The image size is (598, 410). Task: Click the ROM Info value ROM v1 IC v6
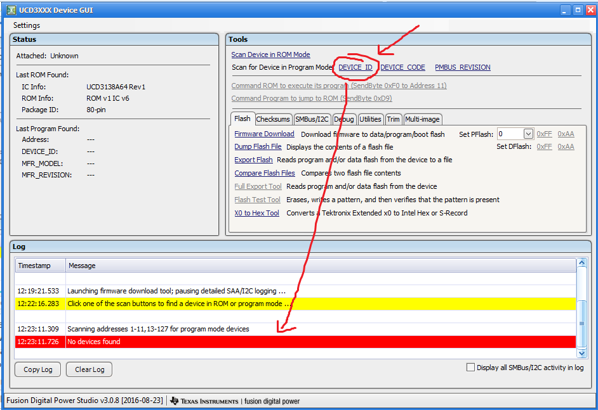tap(107, 98)
